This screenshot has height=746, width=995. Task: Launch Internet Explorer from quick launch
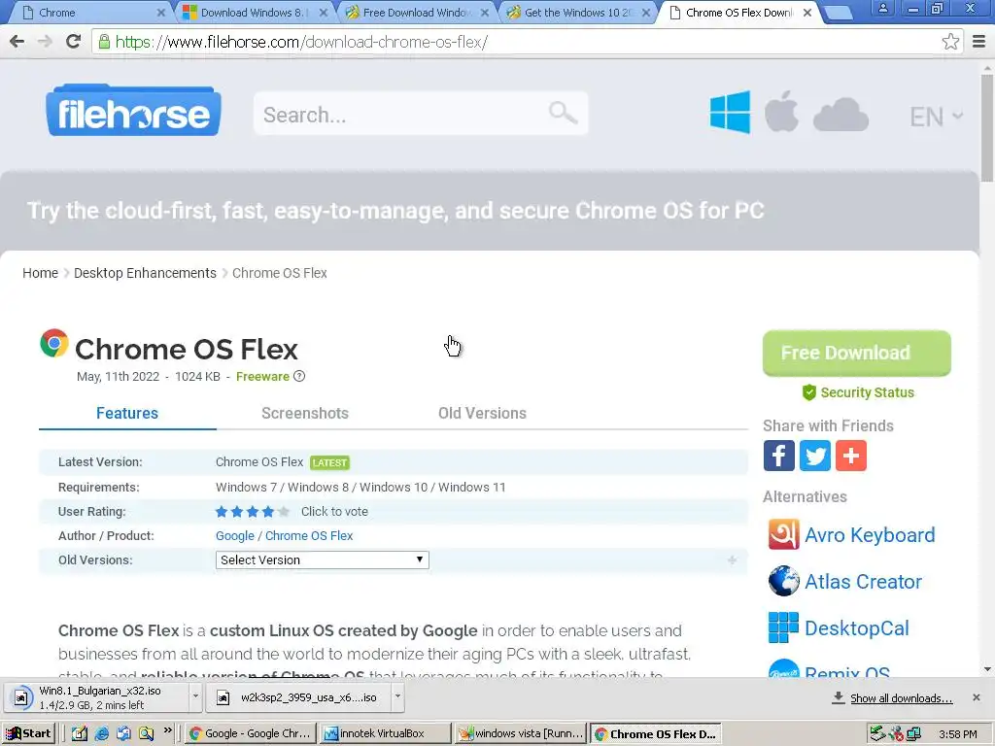(101, 734)
